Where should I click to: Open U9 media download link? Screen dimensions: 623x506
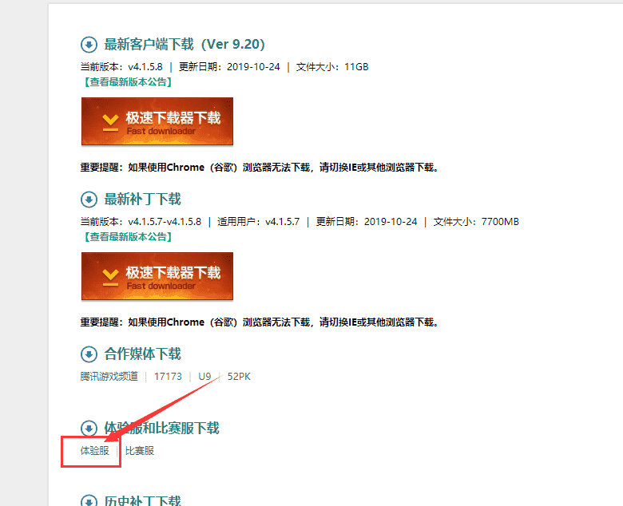[x=204, y=376]
